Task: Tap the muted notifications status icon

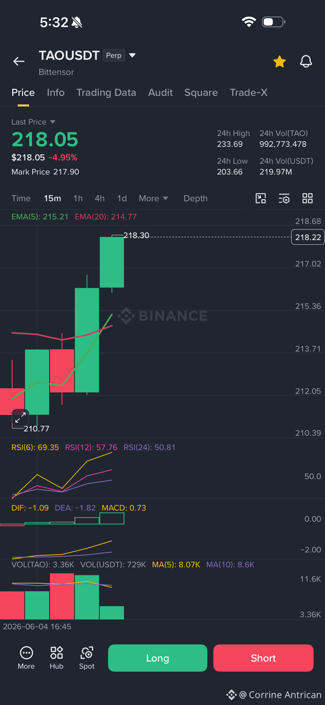Action: click(77, 22)
